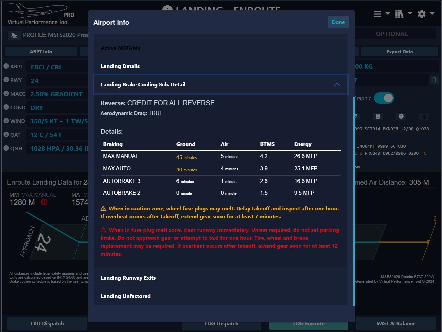The height and width of the screenshot is (332, 442).
Task: Expand the Landing Runway Exits section
Action: click(220, 278)
